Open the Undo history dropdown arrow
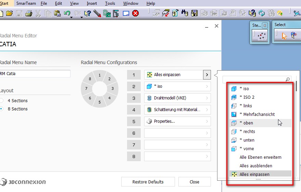 72,17
